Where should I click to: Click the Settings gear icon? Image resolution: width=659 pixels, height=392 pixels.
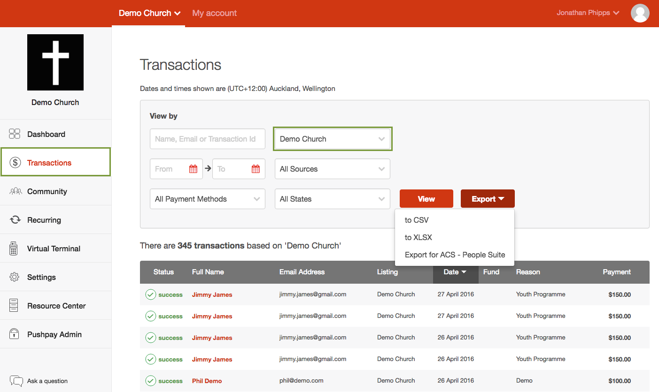pos(15,277)
